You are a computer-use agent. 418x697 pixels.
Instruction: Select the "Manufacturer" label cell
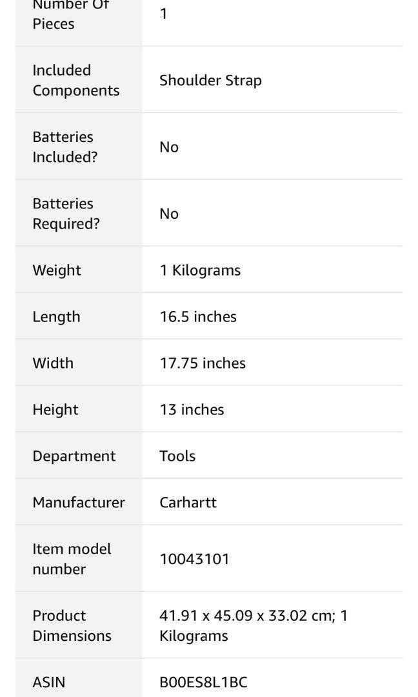(x=79, y=502)
